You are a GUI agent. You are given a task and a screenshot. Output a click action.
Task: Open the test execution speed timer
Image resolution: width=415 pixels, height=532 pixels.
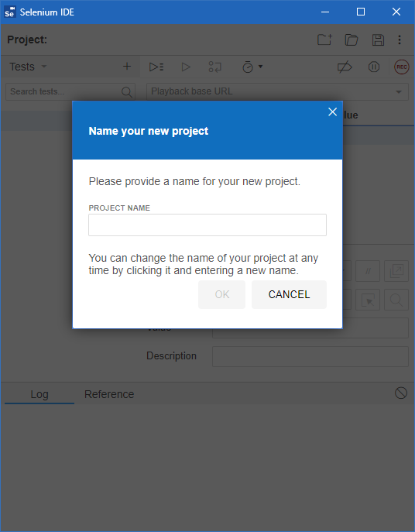pos(252,67)
